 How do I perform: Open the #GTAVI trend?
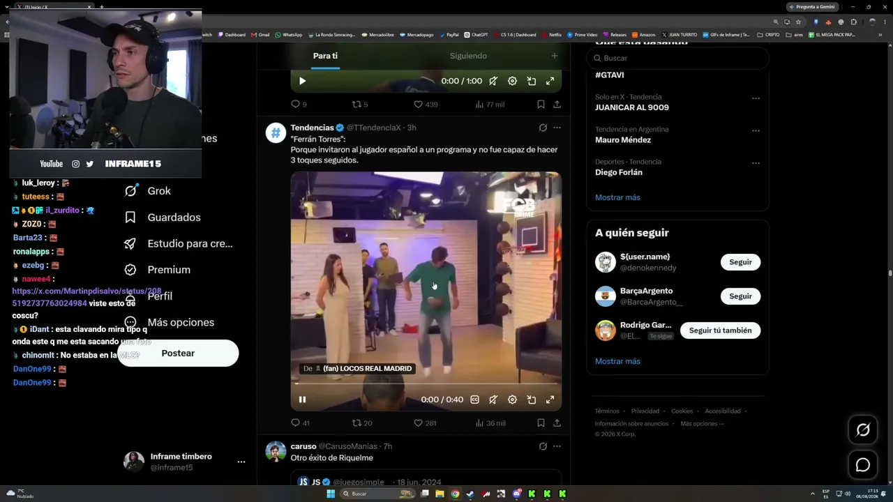pyautogui.click(x=610, y=75)
